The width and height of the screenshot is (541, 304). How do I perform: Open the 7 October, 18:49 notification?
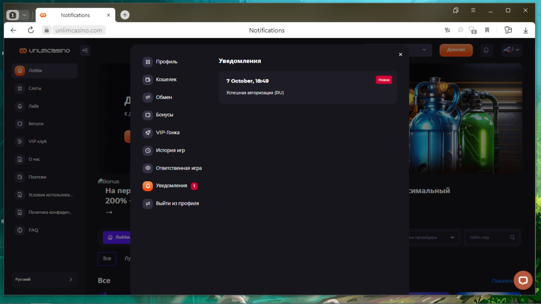click(308, 87)
